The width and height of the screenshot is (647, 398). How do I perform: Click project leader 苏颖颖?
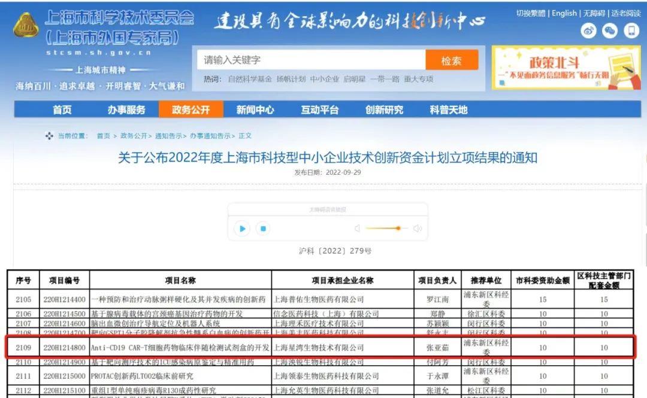pos(437,323)
